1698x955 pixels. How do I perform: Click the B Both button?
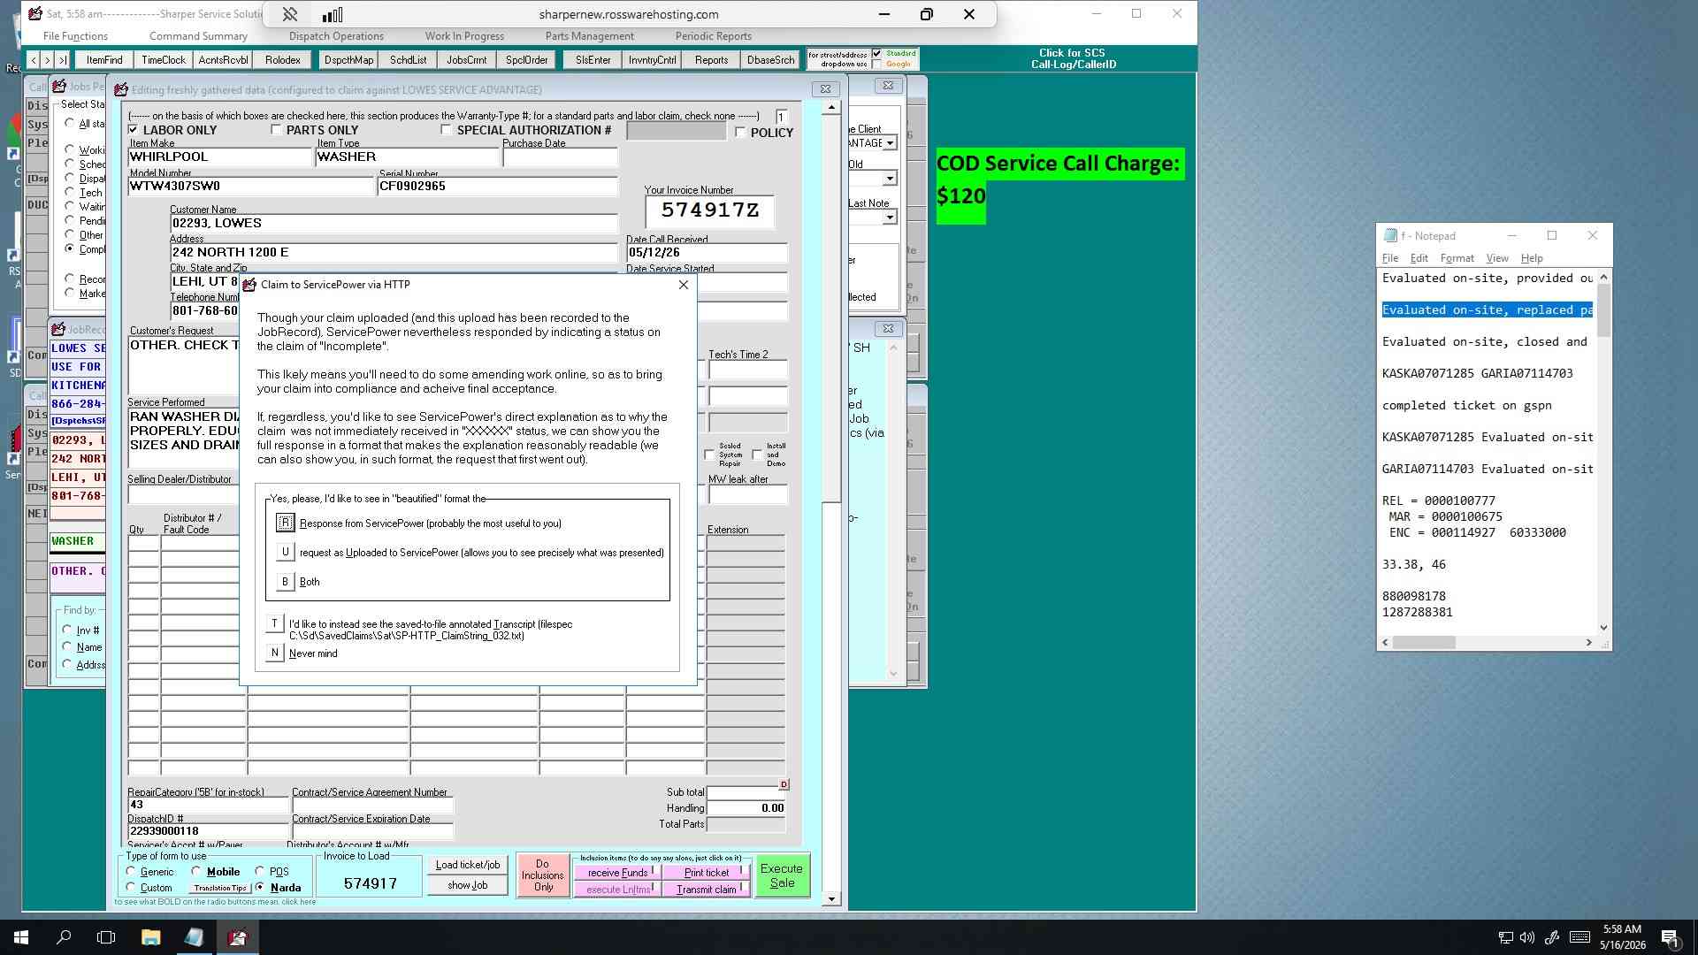point(285,581)
